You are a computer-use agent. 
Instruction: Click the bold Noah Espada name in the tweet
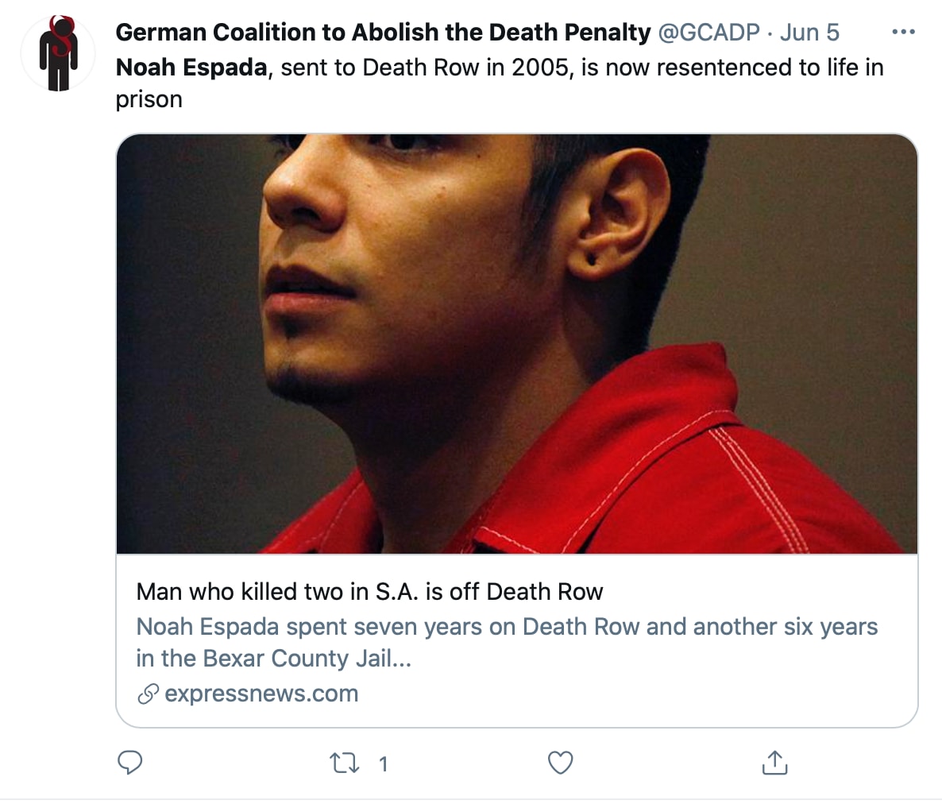point(191,68)
